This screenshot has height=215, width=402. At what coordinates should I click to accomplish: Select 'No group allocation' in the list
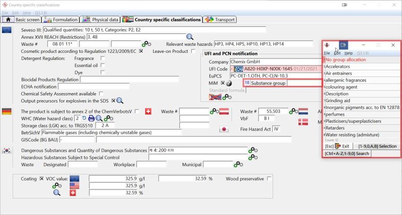361,60
